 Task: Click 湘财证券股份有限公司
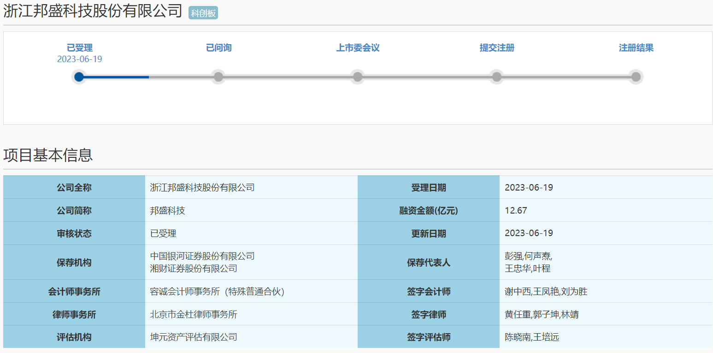[194, 268]
